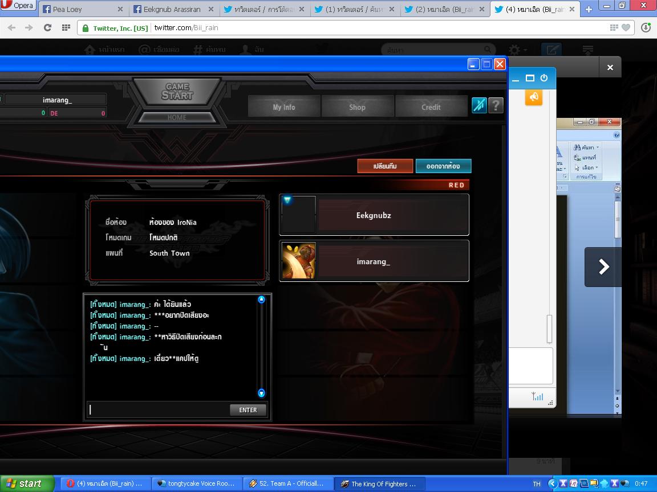Screen dimensions: 657x492
Task: Click the Word vertical scrollbar down arrow
Action: click(x=617, y=391)
